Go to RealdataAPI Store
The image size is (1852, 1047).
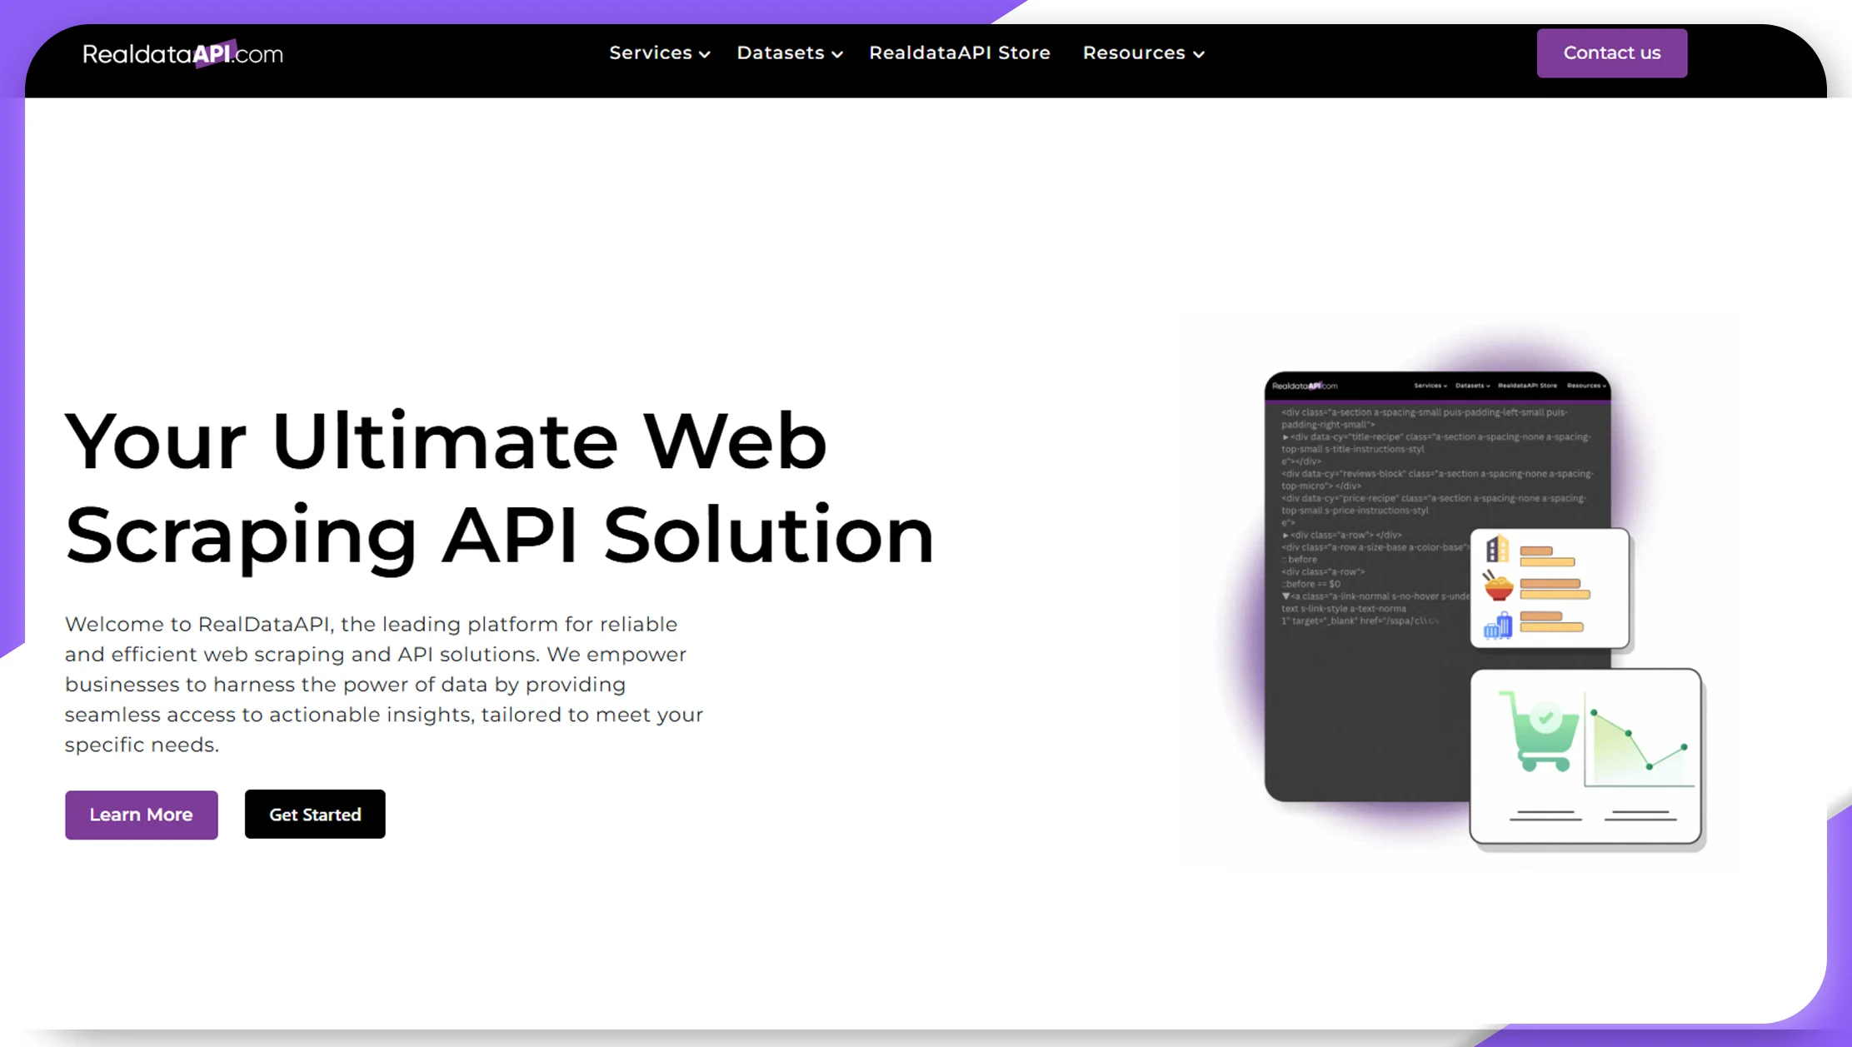[959, 52]
